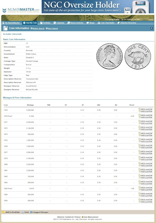This screenshot has height=223, width=156.
Task: Click the Add a Guide link
Action: point(17,34)
